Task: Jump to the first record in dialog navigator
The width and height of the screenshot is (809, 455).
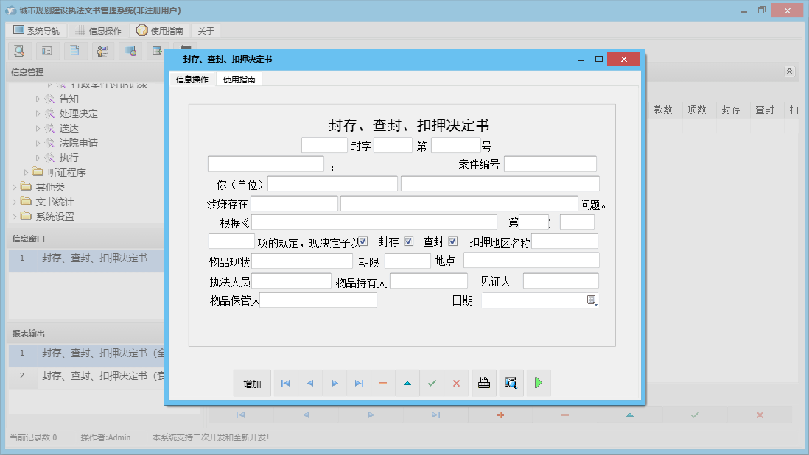Action: pyautogui.click(x=286, y=383)
